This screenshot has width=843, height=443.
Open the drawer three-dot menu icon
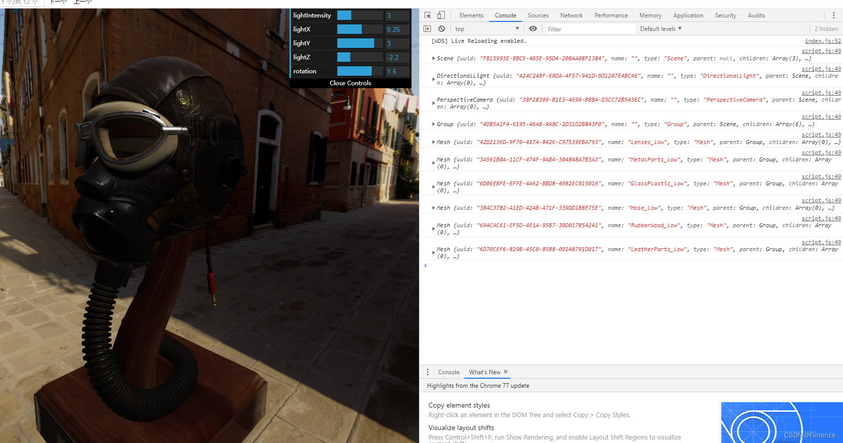click(427, 372)
